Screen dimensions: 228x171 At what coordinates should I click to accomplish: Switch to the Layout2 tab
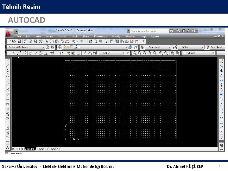[54, 149]
